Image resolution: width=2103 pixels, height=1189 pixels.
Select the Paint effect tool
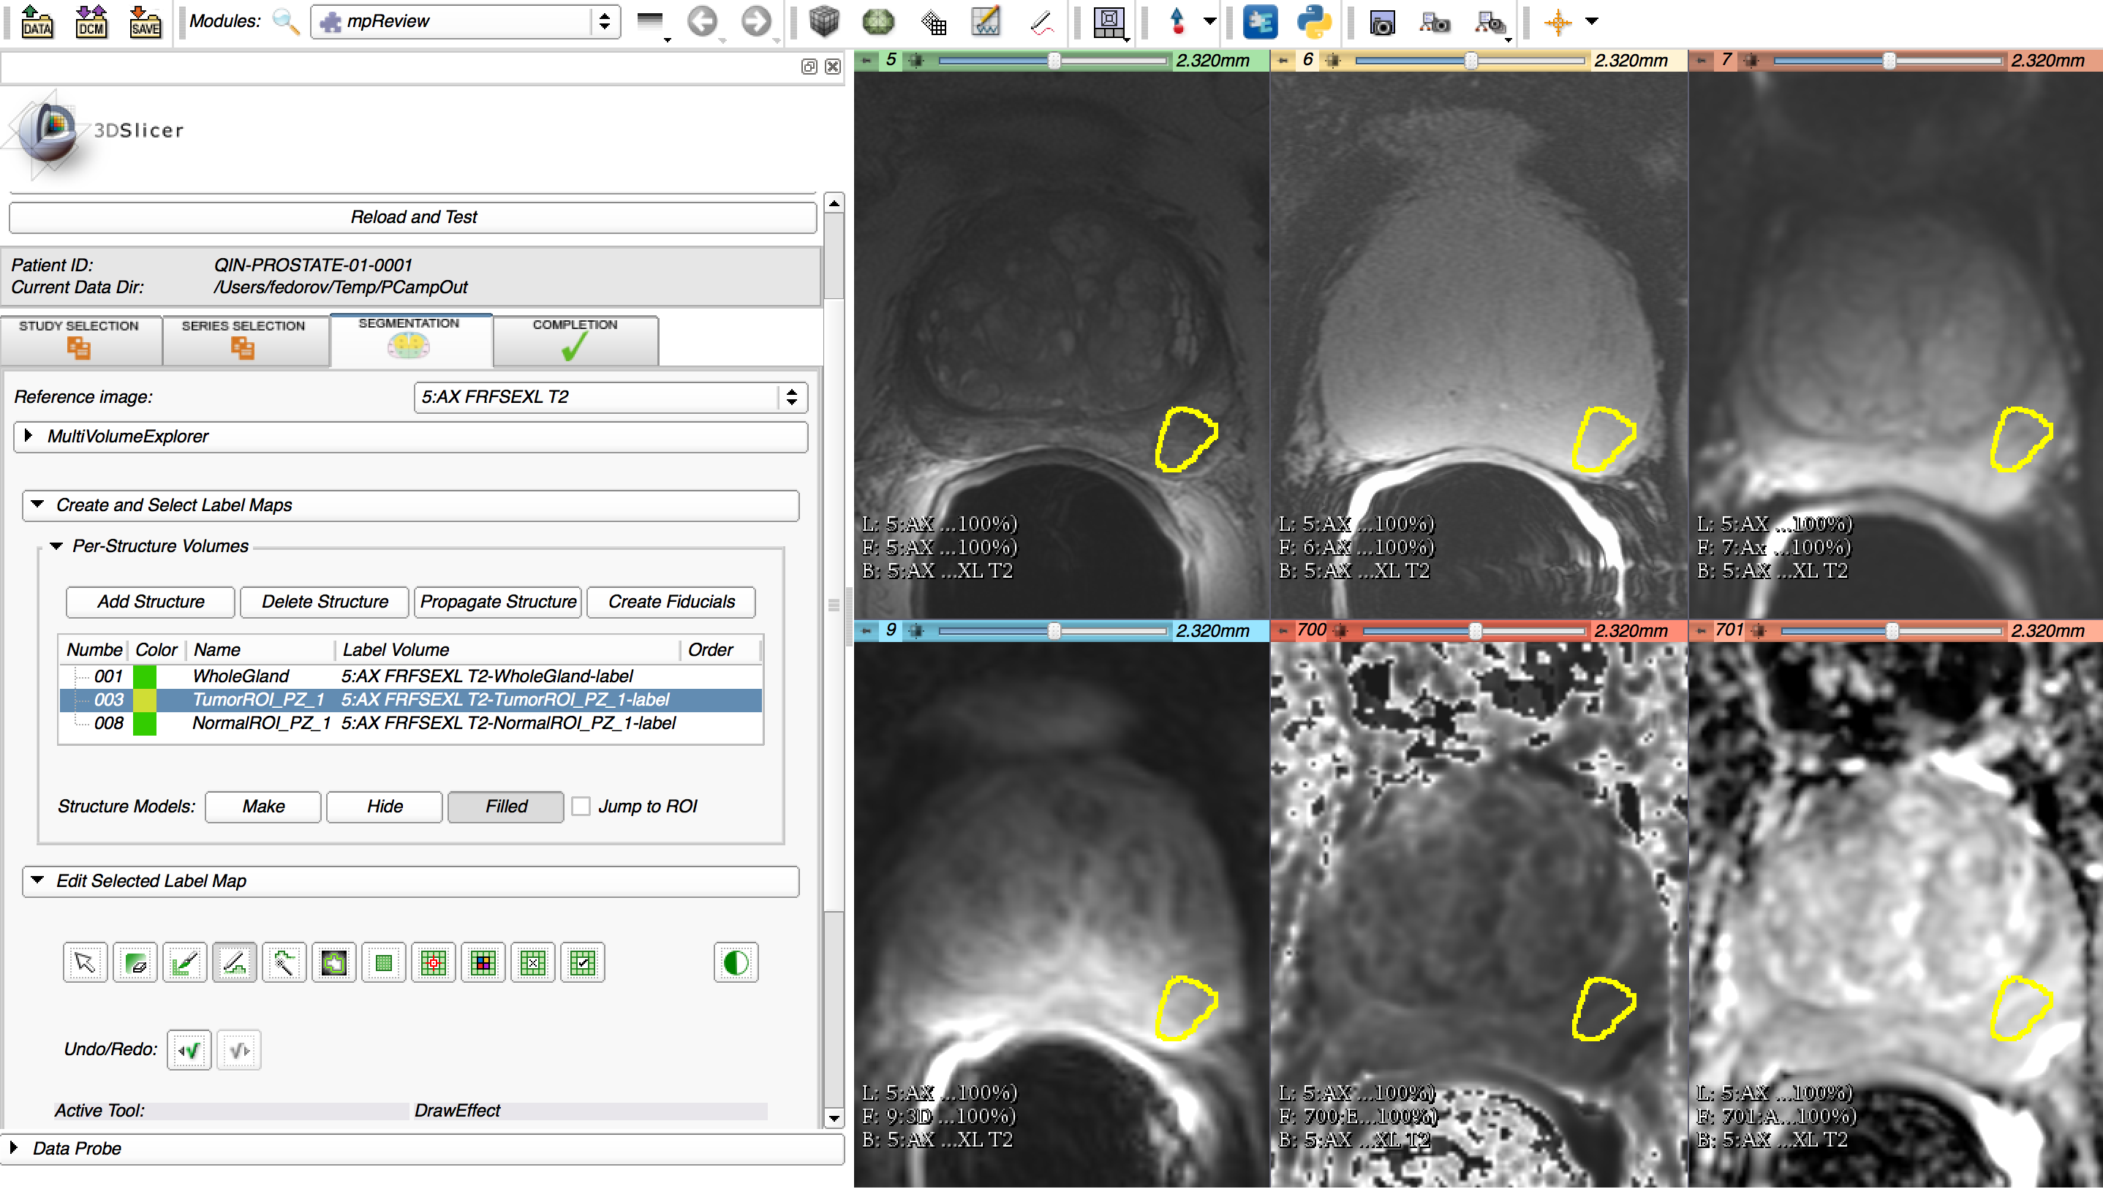(x=184, y=963)
